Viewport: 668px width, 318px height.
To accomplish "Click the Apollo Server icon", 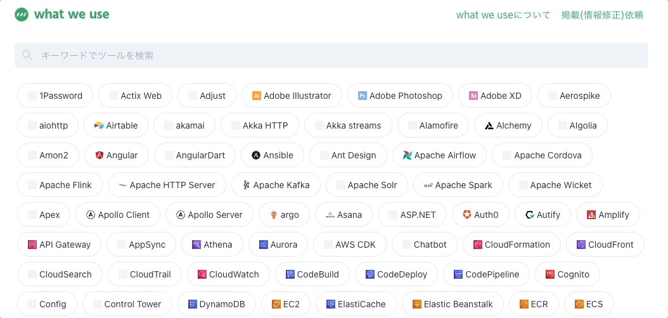I will tap(180, 215).
